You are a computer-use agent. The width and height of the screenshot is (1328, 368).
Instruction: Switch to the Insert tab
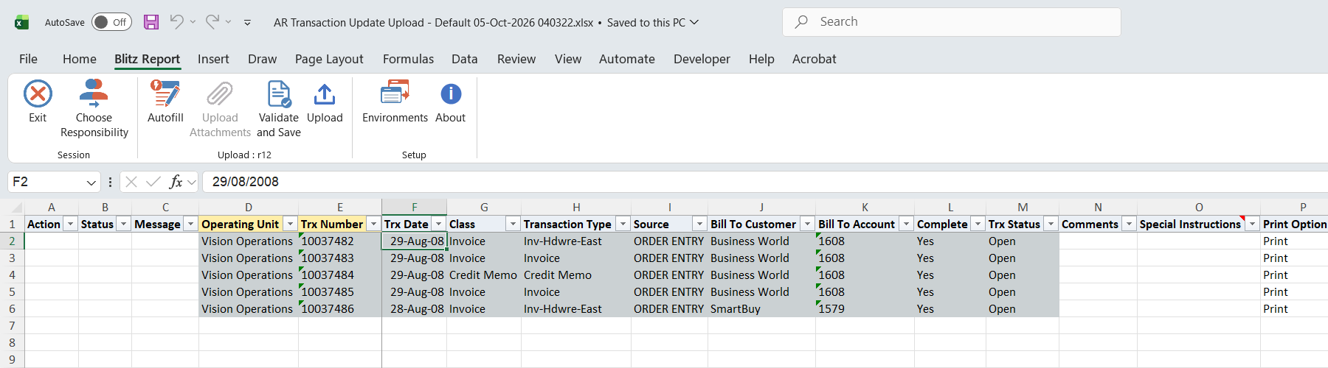tap(213, 59)
